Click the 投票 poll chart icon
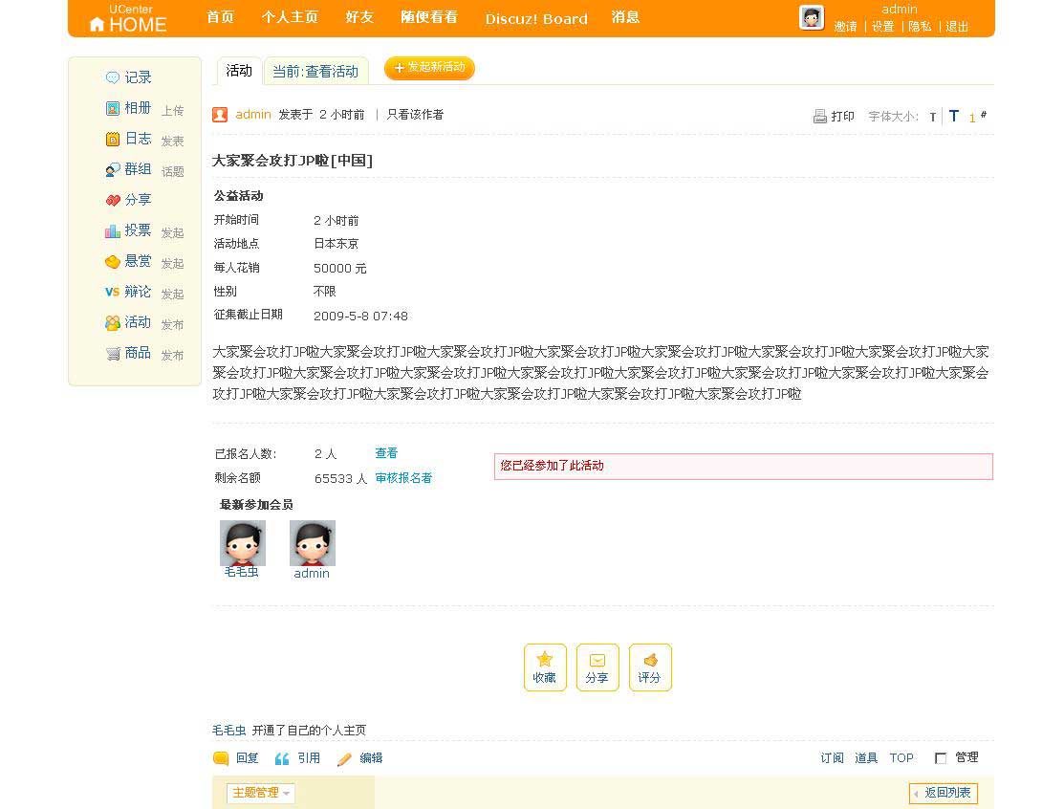The image size is (1042, 809). click(113, 230)
